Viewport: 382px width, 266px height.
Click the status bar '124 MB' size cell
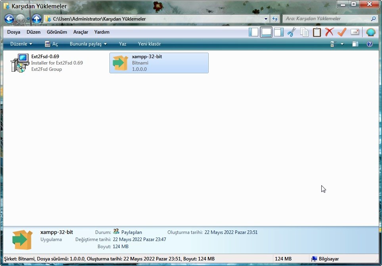click(283, 259)
